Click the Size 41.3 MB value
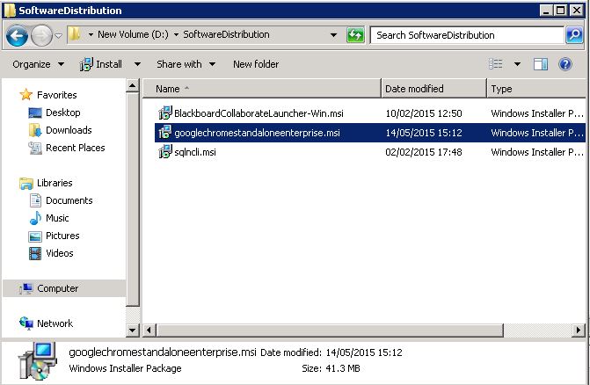The width and height of the screenshot is (590, 385). [343, 368]
